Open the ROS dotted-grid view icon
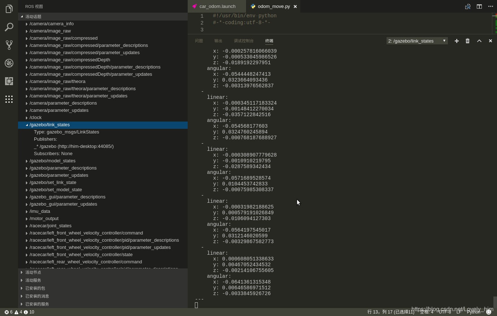The width and height of the screenshot is (497, 316). coord(9,99)
